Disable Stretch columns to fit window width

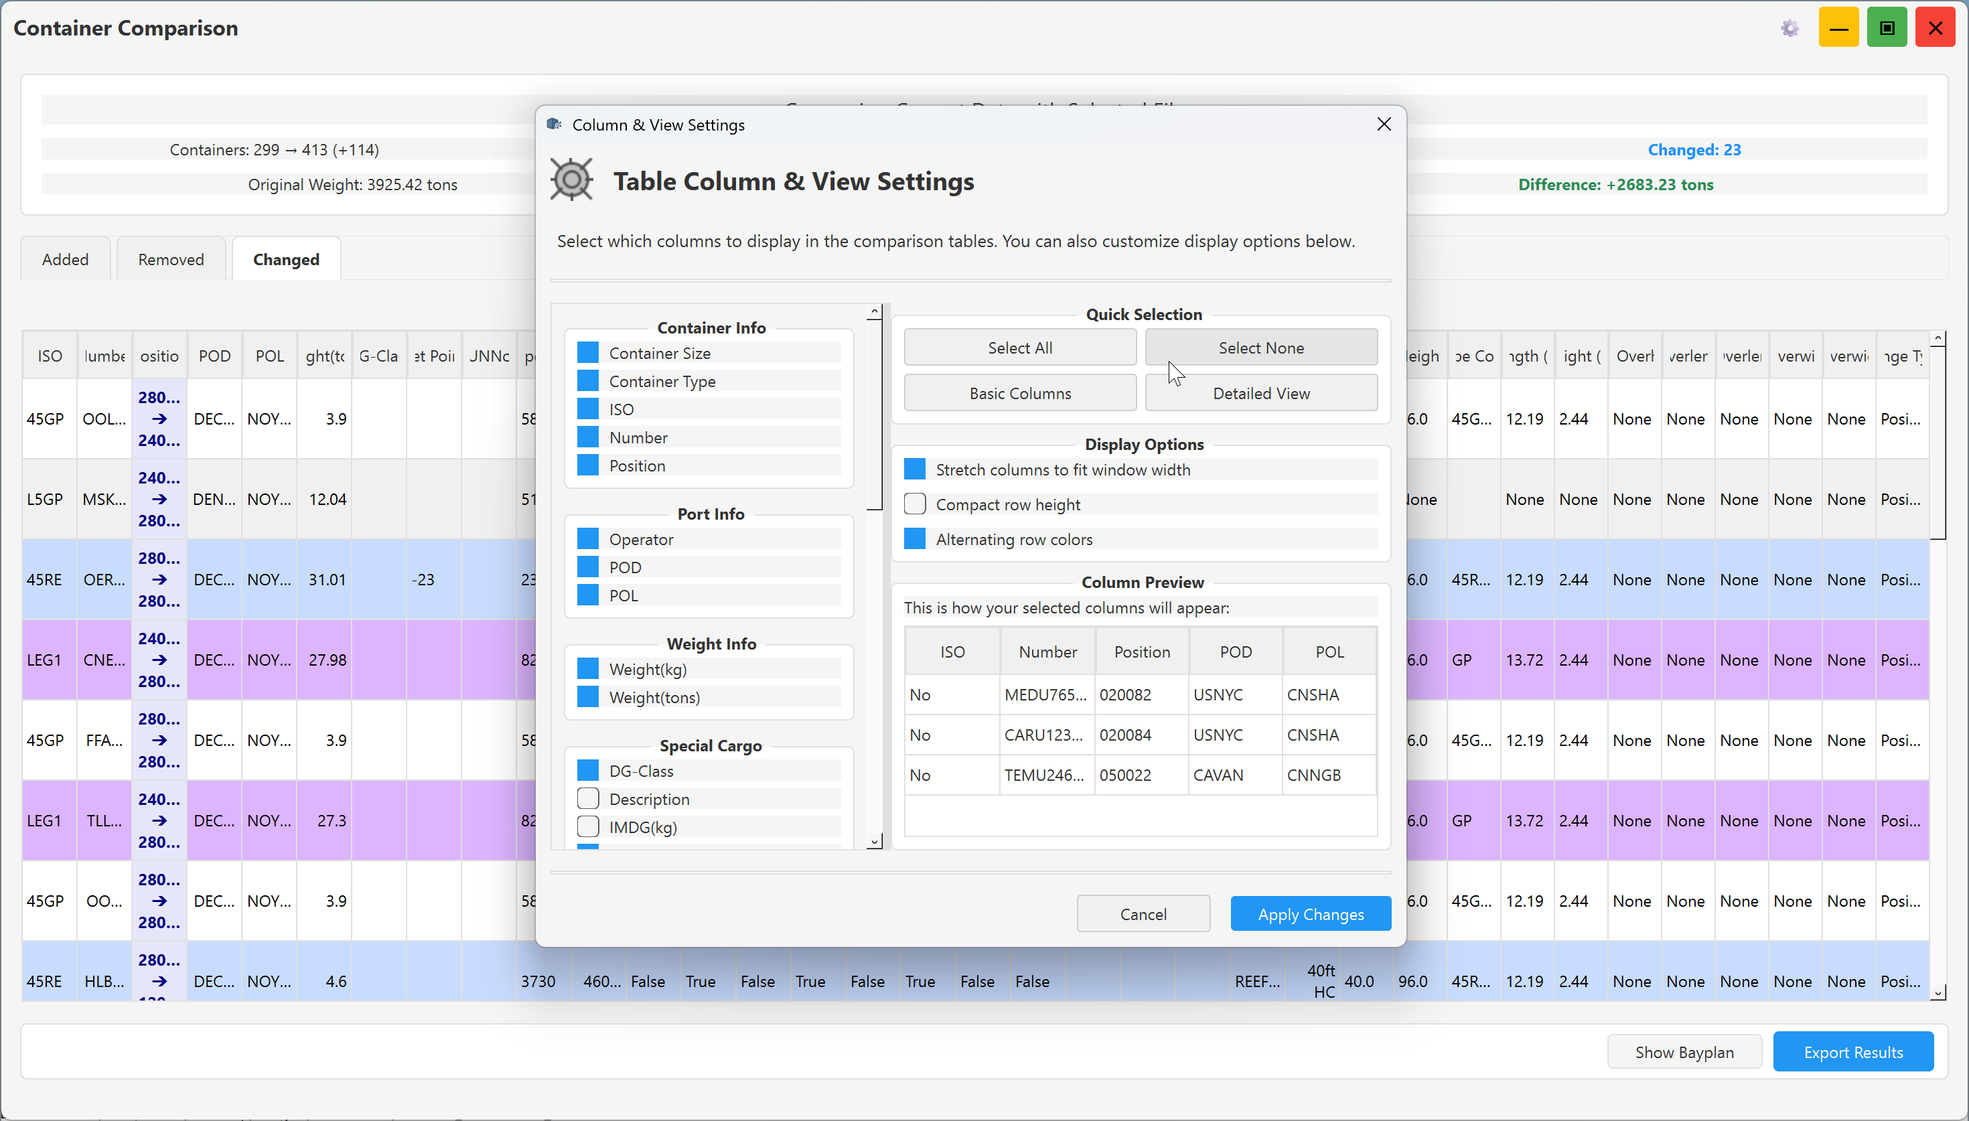tap(914, 469)
